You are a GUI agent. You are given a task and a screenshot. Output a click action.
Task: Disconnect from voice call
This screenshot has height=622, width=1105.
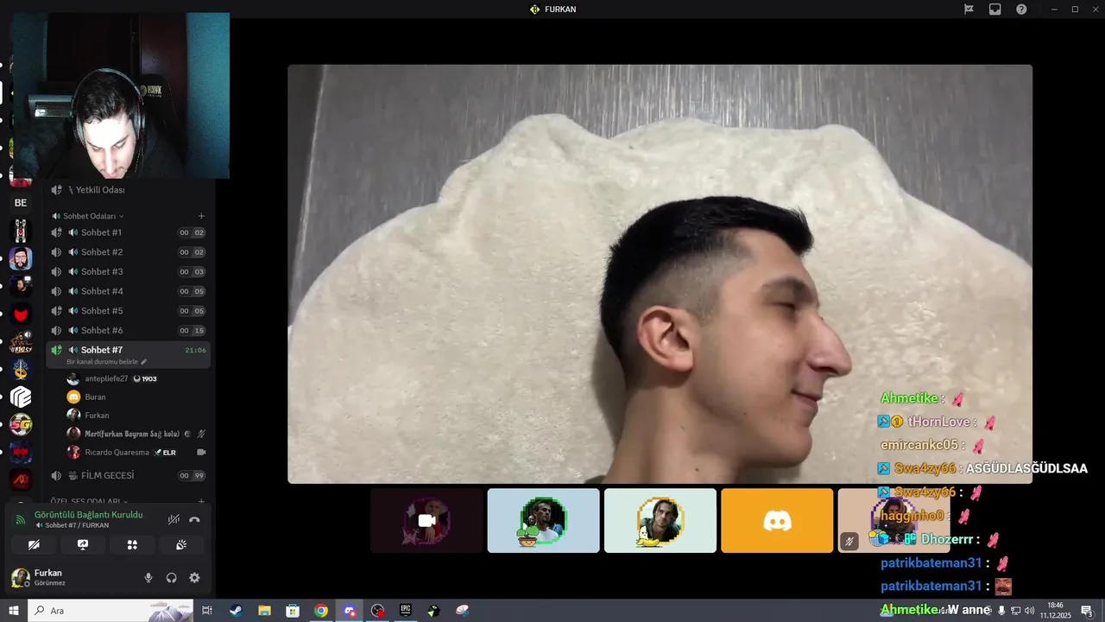point(194,519)
